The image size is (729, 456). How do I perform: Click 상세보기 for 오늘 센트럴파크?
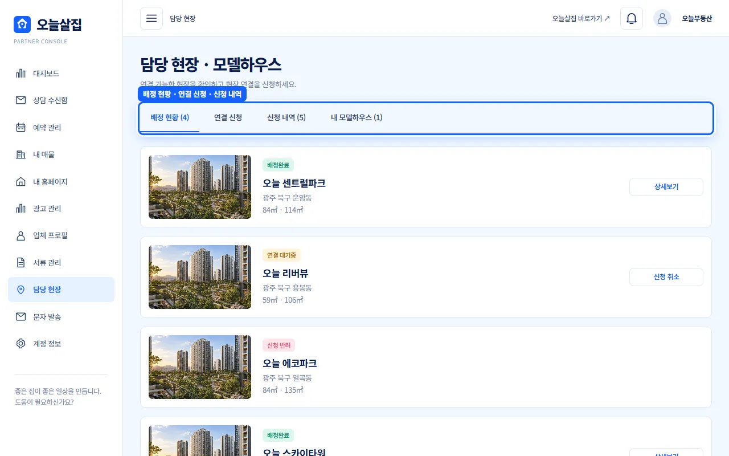[666, 187]
